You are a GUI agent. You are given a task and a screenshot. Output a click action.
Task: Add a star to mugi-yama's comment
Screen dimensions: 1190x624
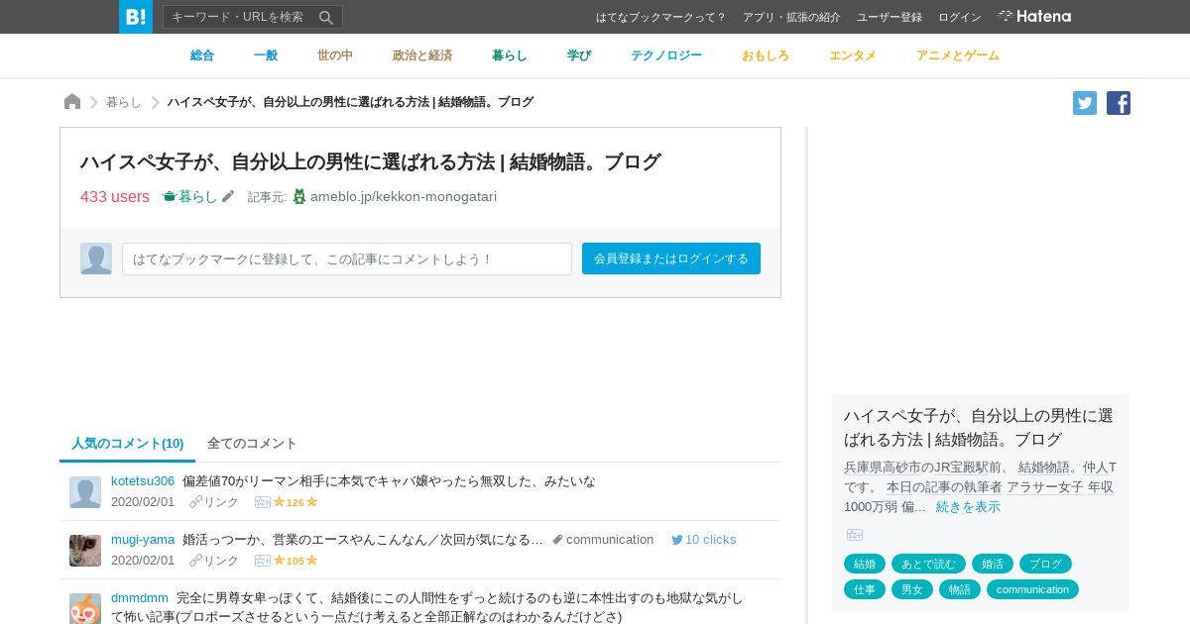(x=311, y=561)
